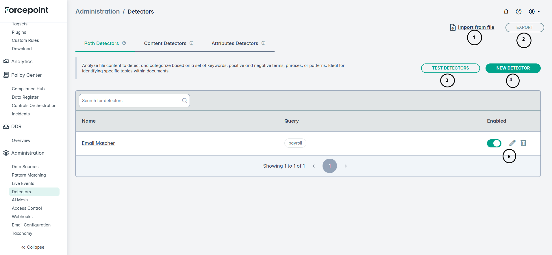Image resolution: width=552 pixels, height=255 pixels.
Task: Show help info for Path Detectors tab
Action: click(124, 43)
